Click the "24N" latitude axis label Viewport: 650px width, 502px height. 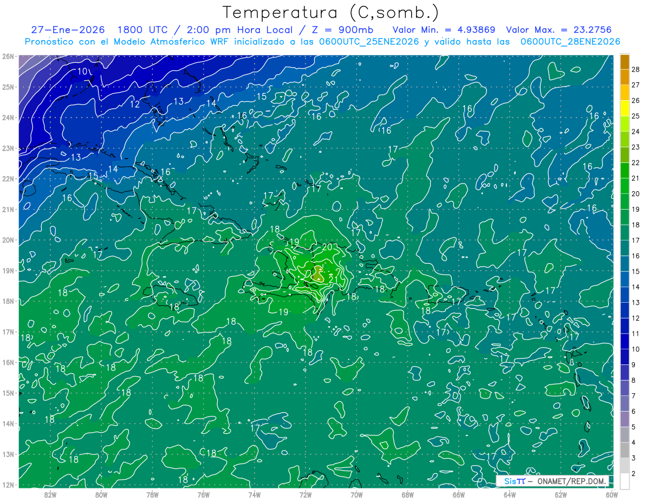tap(8, 118)
